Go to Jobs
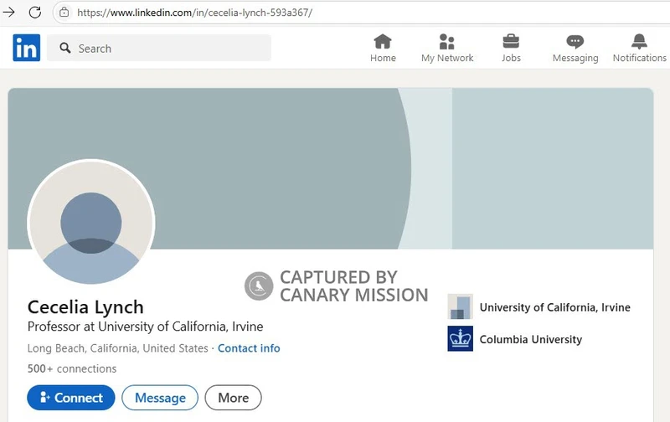Viewport: 670px width, 422px height. (511, 49)
